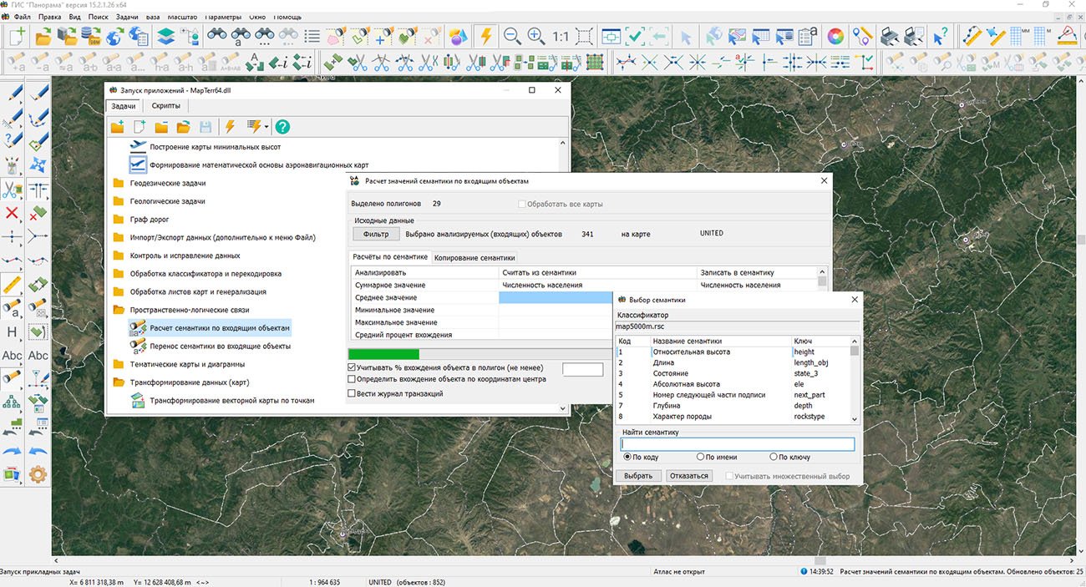The height and width of the screenshot is (587, 1086).
Task: Switch to the 'Копирование семантики' tab
Action: tap(474, 258)
